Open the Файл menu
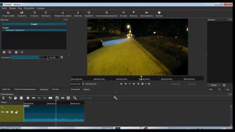Viewport: 235px width, 132px height. pyautogui.click(x=4, y=8)
